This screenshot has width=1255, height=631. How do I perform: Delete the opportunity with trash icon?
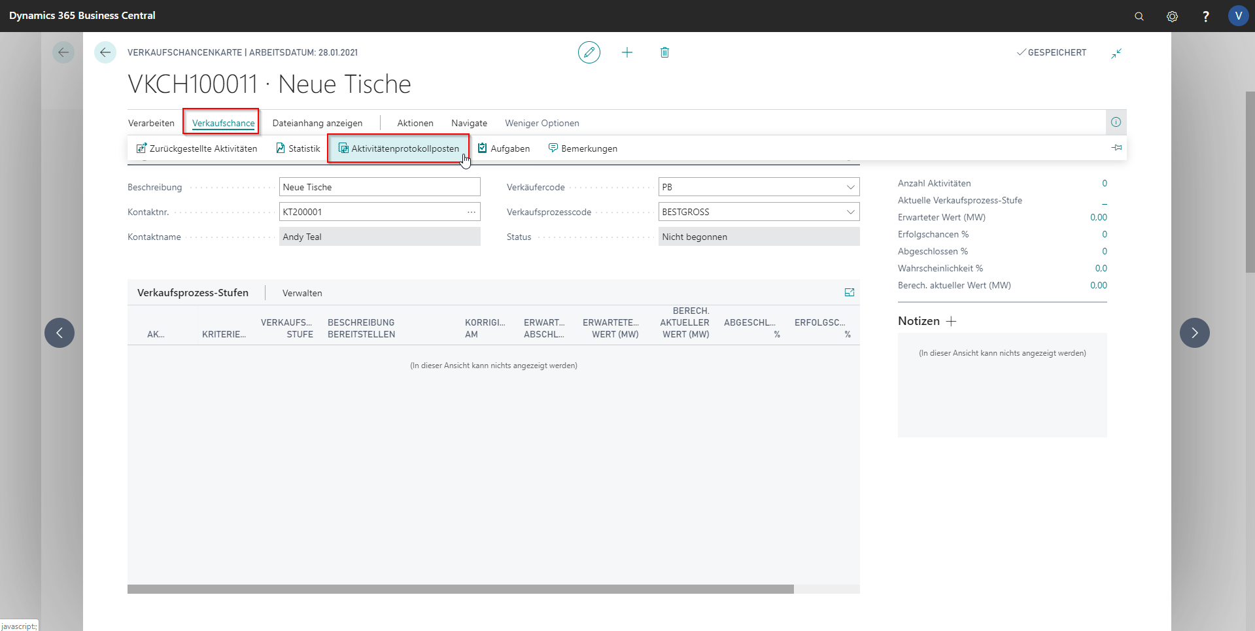664,52
